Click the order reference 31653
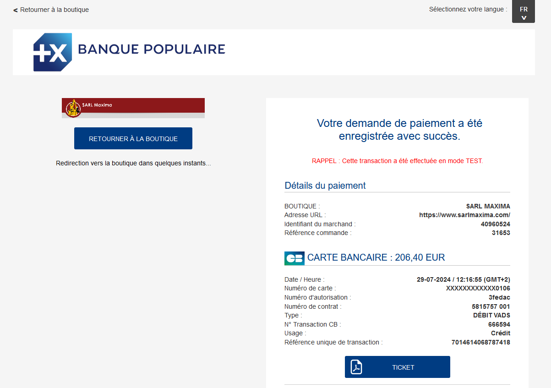Viewport: 551px width, 388px height. tap(501, 233)
